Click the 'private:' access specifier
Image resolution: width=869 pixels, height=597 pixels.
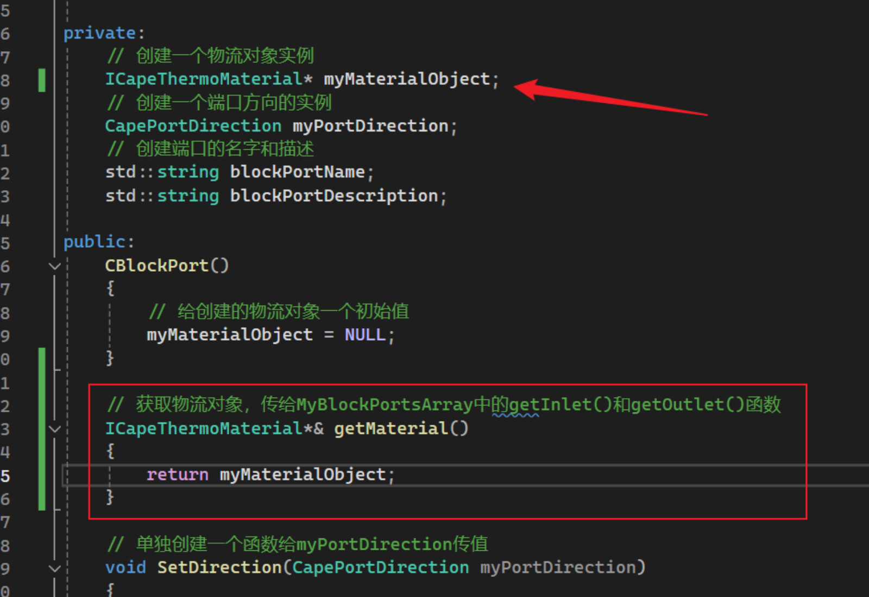tap(104, 33)
